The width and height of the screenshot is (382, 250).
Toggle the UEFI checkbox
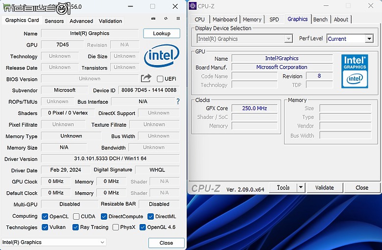(x=160, y=79)
